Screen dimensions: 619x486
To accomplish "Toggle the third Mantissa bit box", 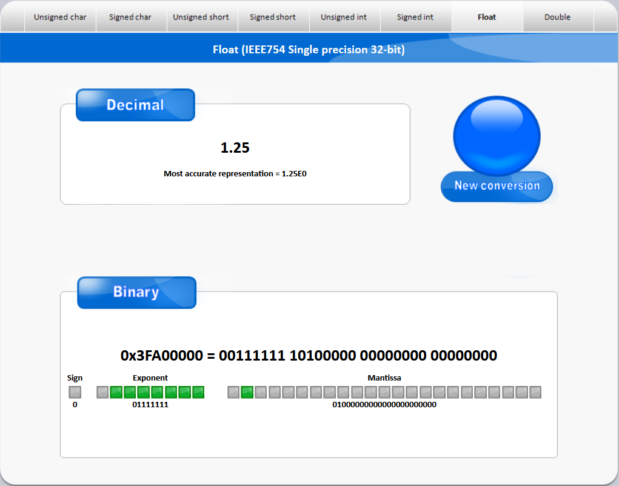I will [x=261, y=392].
